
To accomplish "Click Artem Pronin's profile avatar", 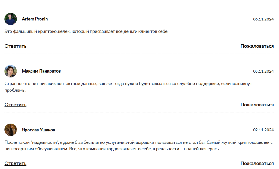I will click(11, 19).
